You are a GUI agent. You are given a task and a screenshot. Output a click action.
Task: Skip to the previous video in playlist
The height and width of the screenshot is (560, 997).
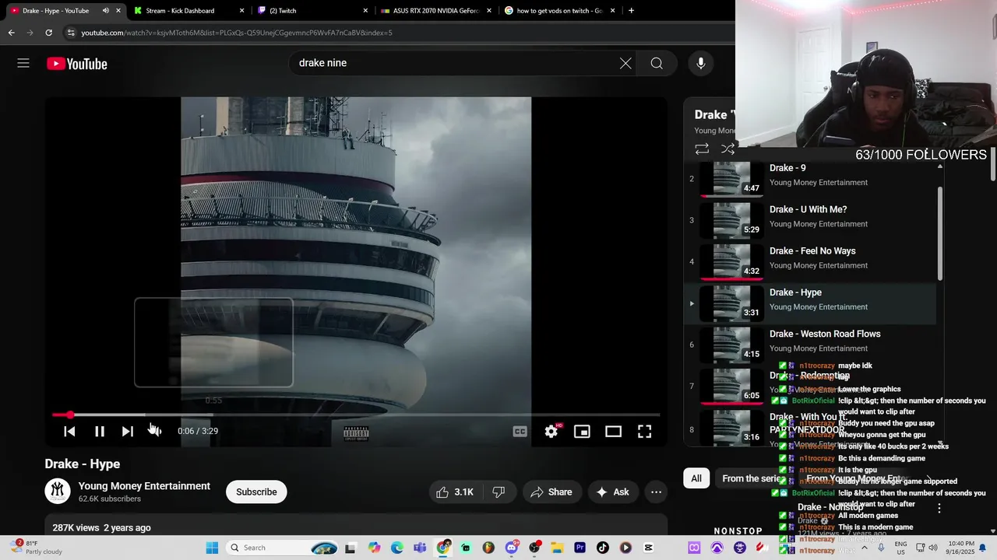pos(69,431)
